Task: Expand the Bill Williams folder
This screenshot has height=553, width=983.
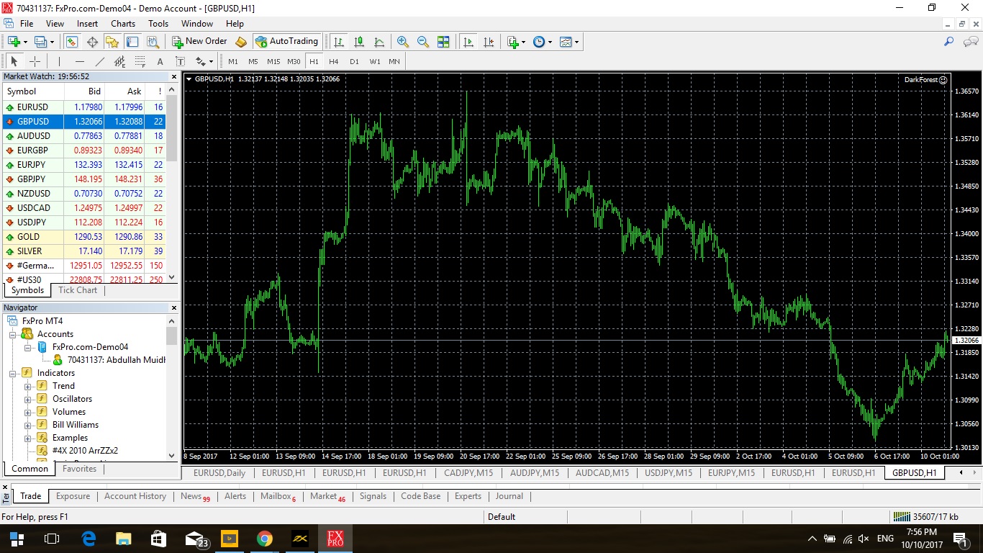Action: [x=28, y=425]
